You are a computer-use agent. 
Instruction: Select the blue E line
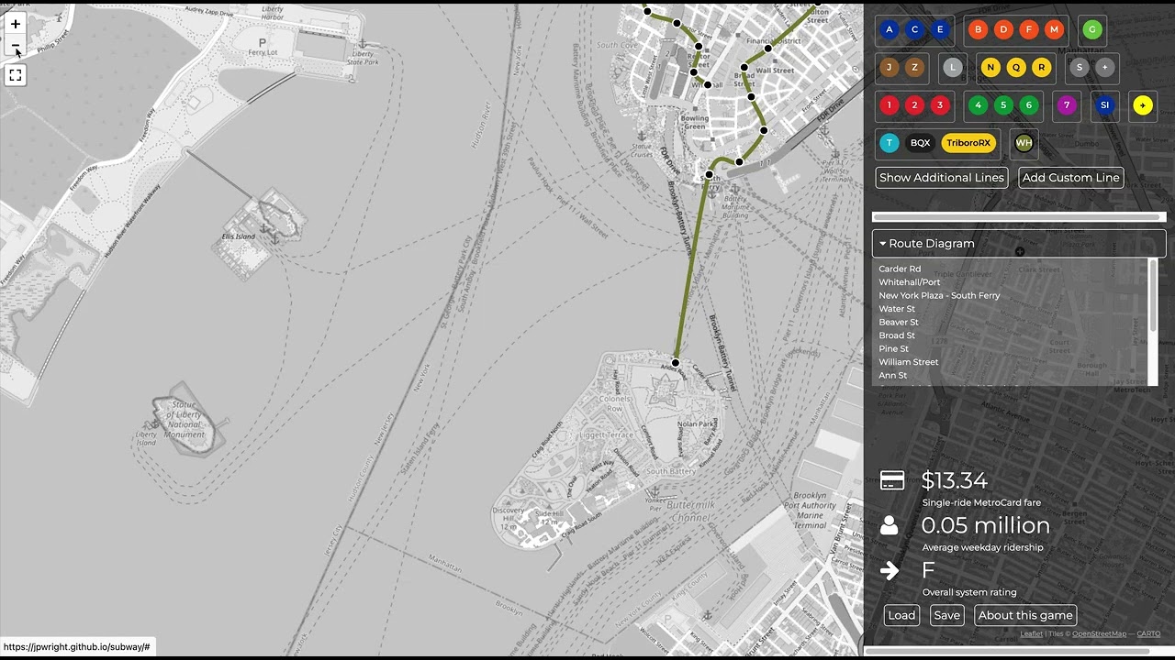pyautogui.click(x=940, y=29)
